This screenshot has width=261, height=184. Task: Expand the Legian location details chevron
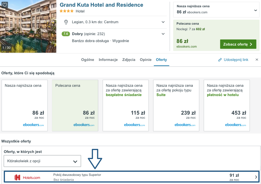pos(163,22)
